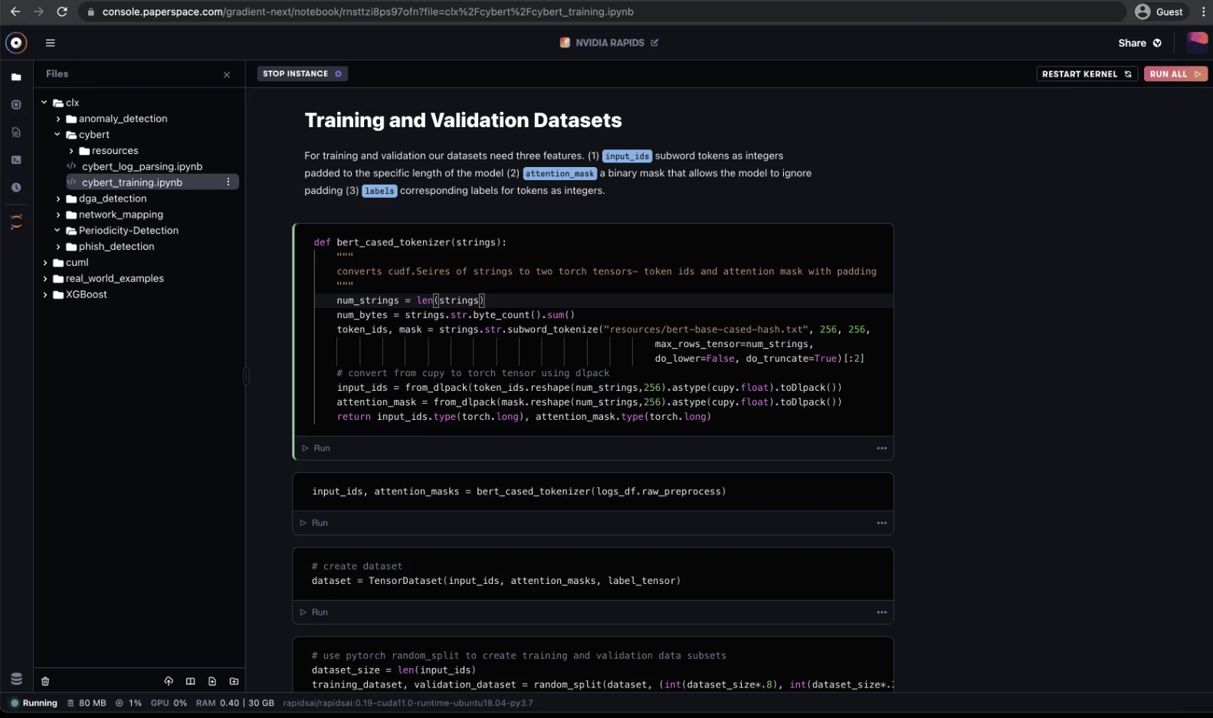Collapse the cybert folder
The height and width of the screenshot is (718, 1213).
coord(57,135)
